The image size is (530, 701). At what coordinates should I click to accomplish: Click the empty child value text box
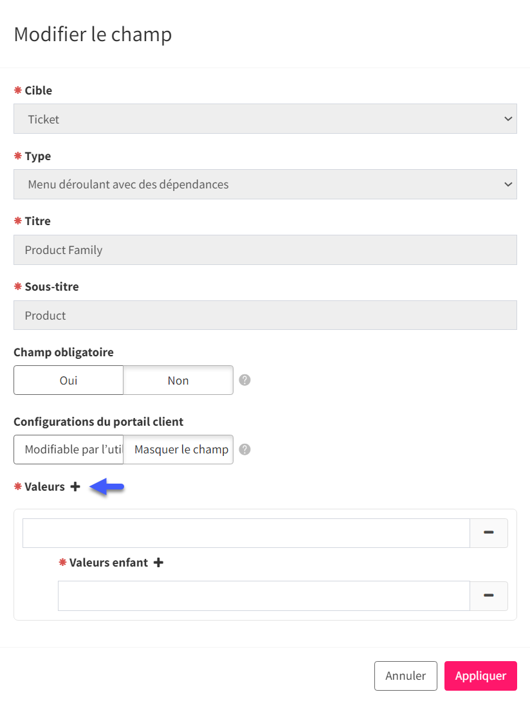(264, 596)
